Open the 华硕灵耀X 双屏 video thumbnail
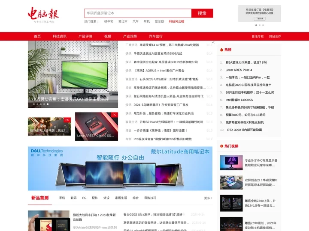Viewport: 309px width, 231px height. click(231, 183)
